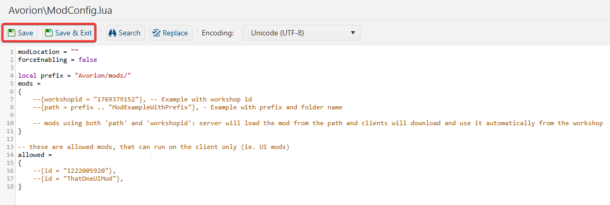Screen dimensions: 610x205
Task: Click the 'mods =' line
Action: pos(29,83)
